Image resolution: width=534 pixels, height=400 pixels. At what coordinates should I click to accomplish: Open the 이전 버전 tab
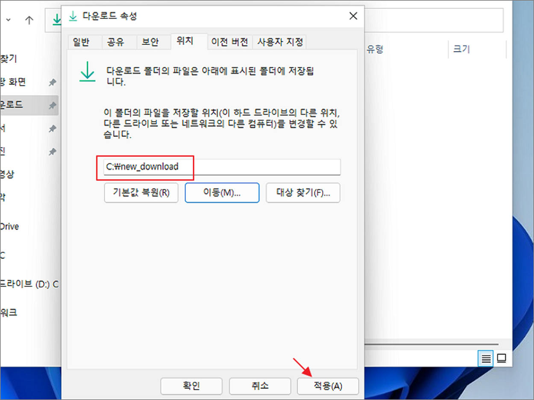(230, 42)
